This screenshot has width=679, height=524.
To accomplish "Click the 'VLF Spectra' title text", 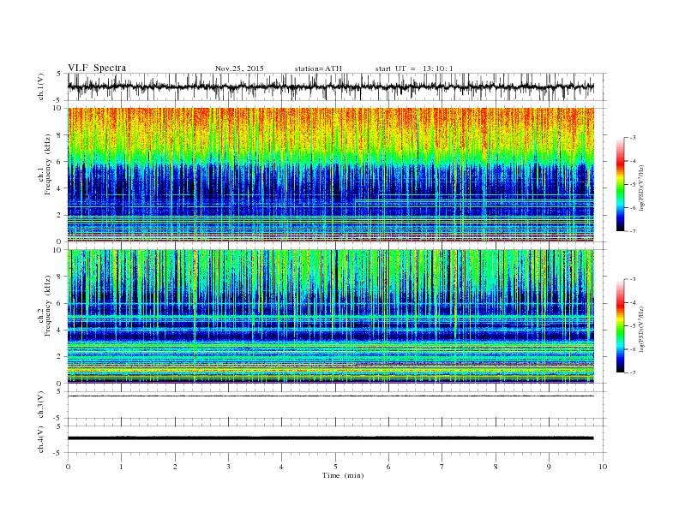I will pyautogui.click(x=97, y=68).
